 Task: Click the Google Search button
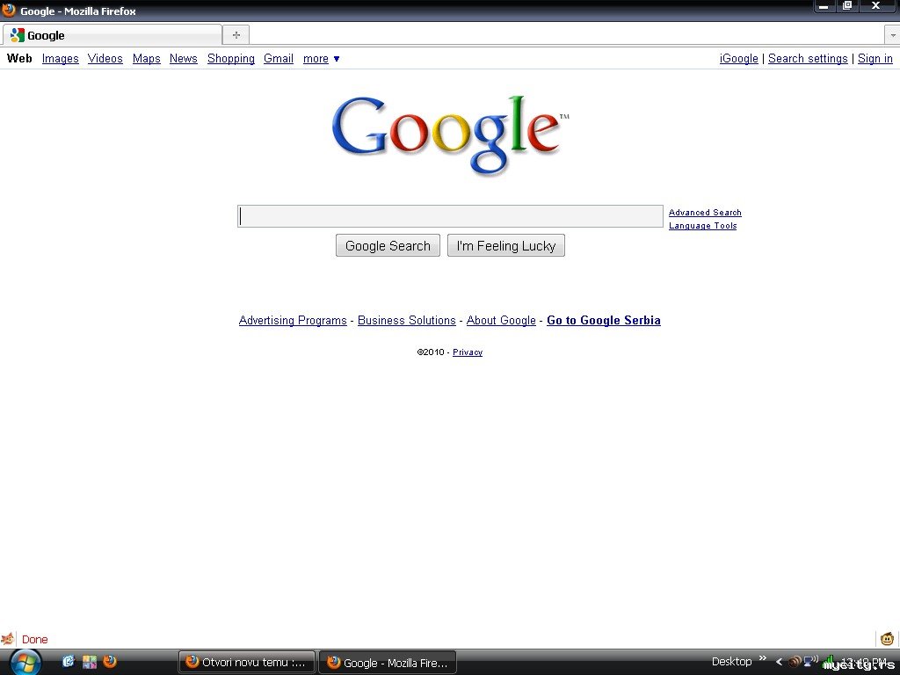pos(388,246)
